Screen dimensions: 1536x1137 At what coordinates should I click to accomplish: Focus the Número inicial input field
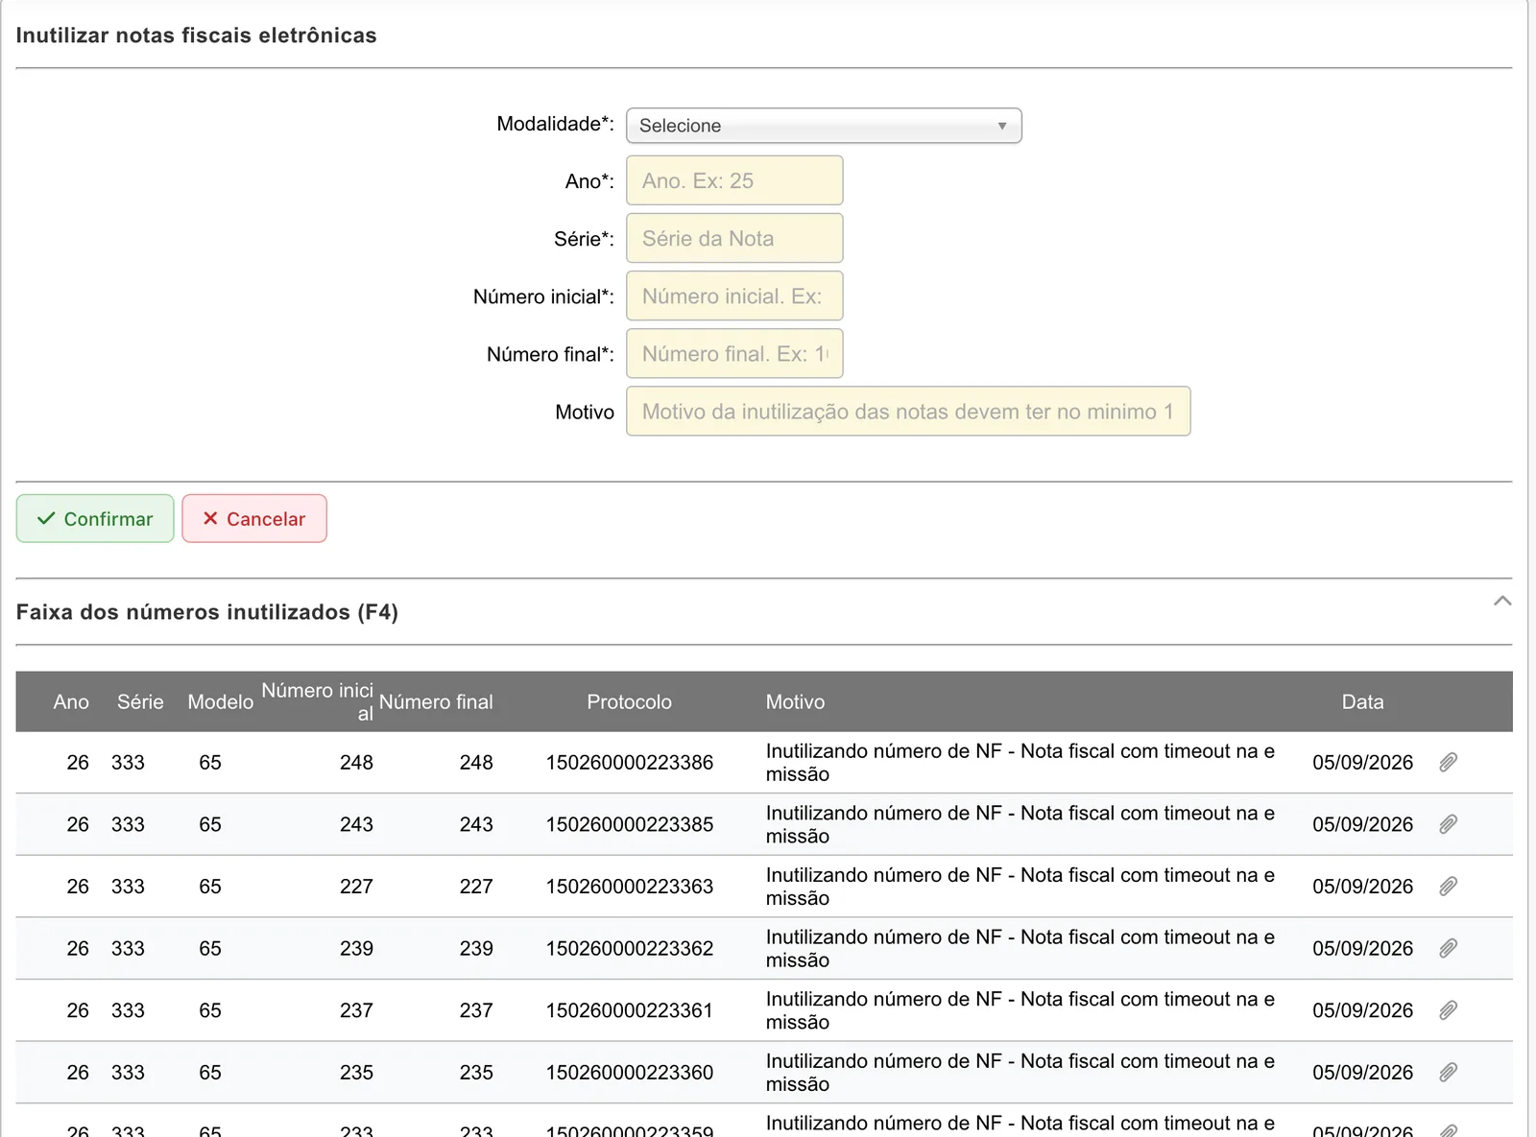click(734, 296)
